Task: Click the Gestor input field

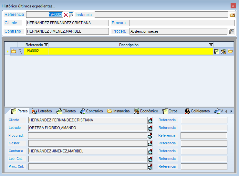Action: [87, 143]
